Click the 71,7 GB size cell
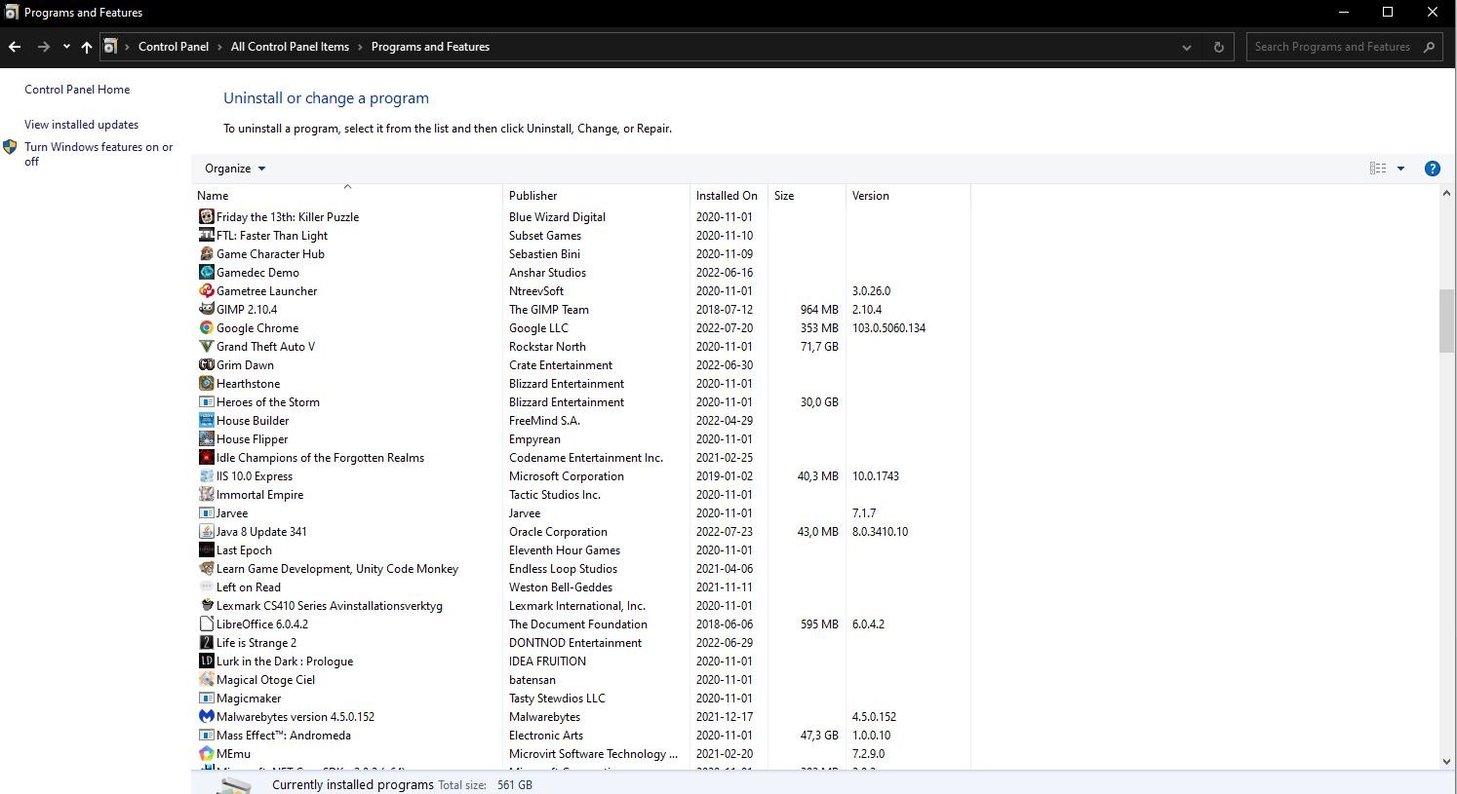Image resolution: width=1457 pixels, height=794 pixels. 819,346
